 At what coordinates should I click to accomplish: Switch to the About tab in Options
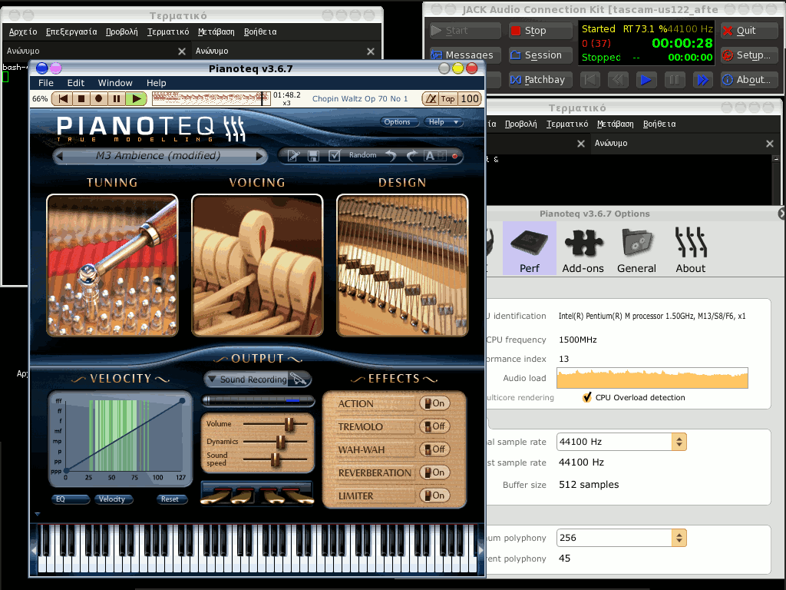[x=690, y=249]
